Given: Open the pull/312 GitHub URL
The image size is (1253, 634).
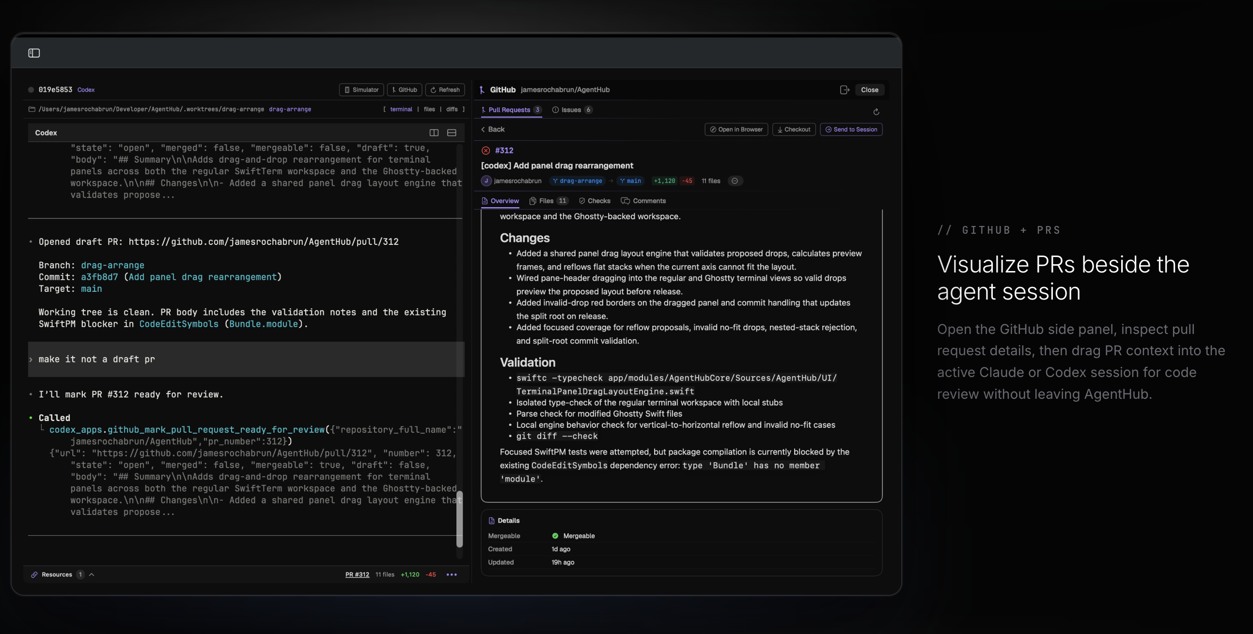Looking at the screenshot, I should (x=264, y=242).
